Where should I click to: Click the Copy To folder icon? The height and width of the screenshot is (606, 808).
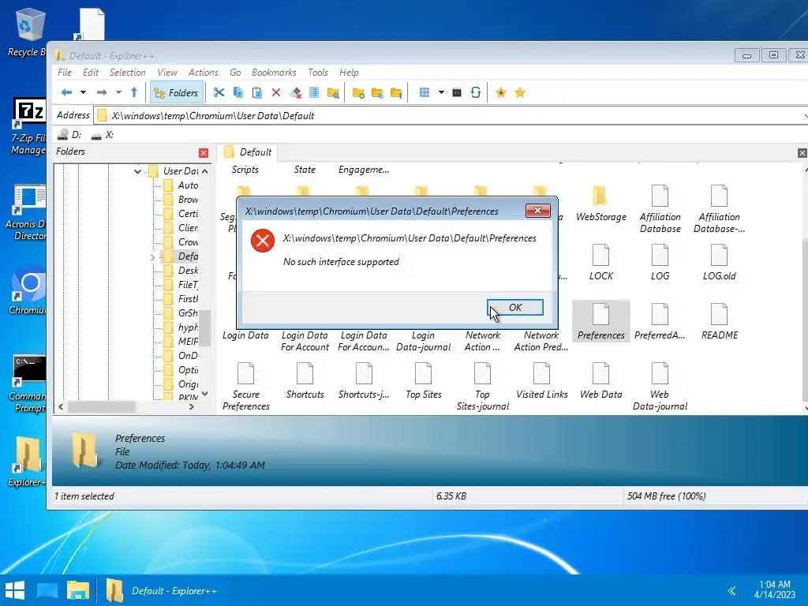pos(377,93)
